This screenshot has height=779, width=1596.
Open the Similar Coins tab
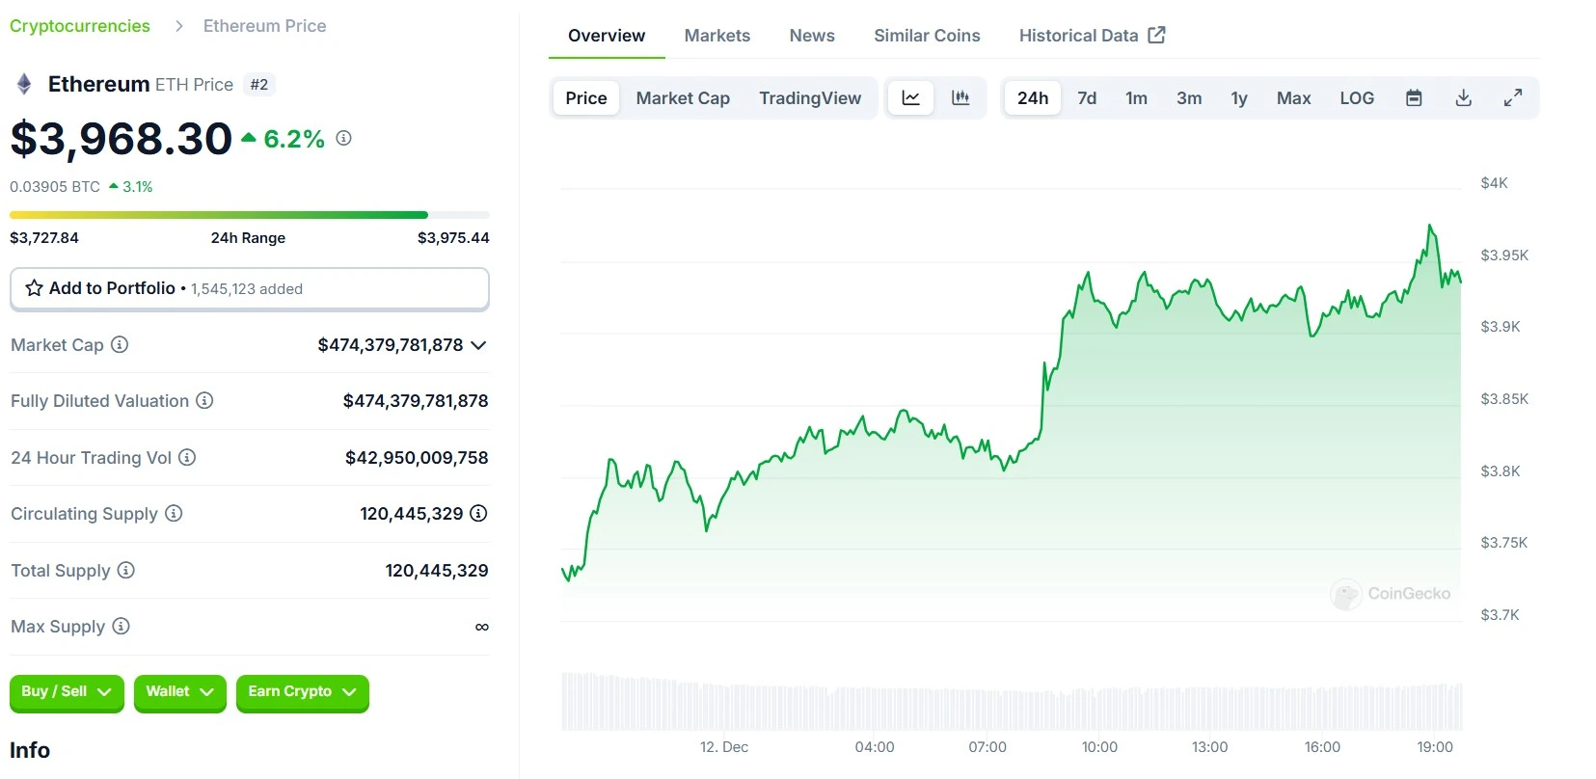tap(927, 36)
